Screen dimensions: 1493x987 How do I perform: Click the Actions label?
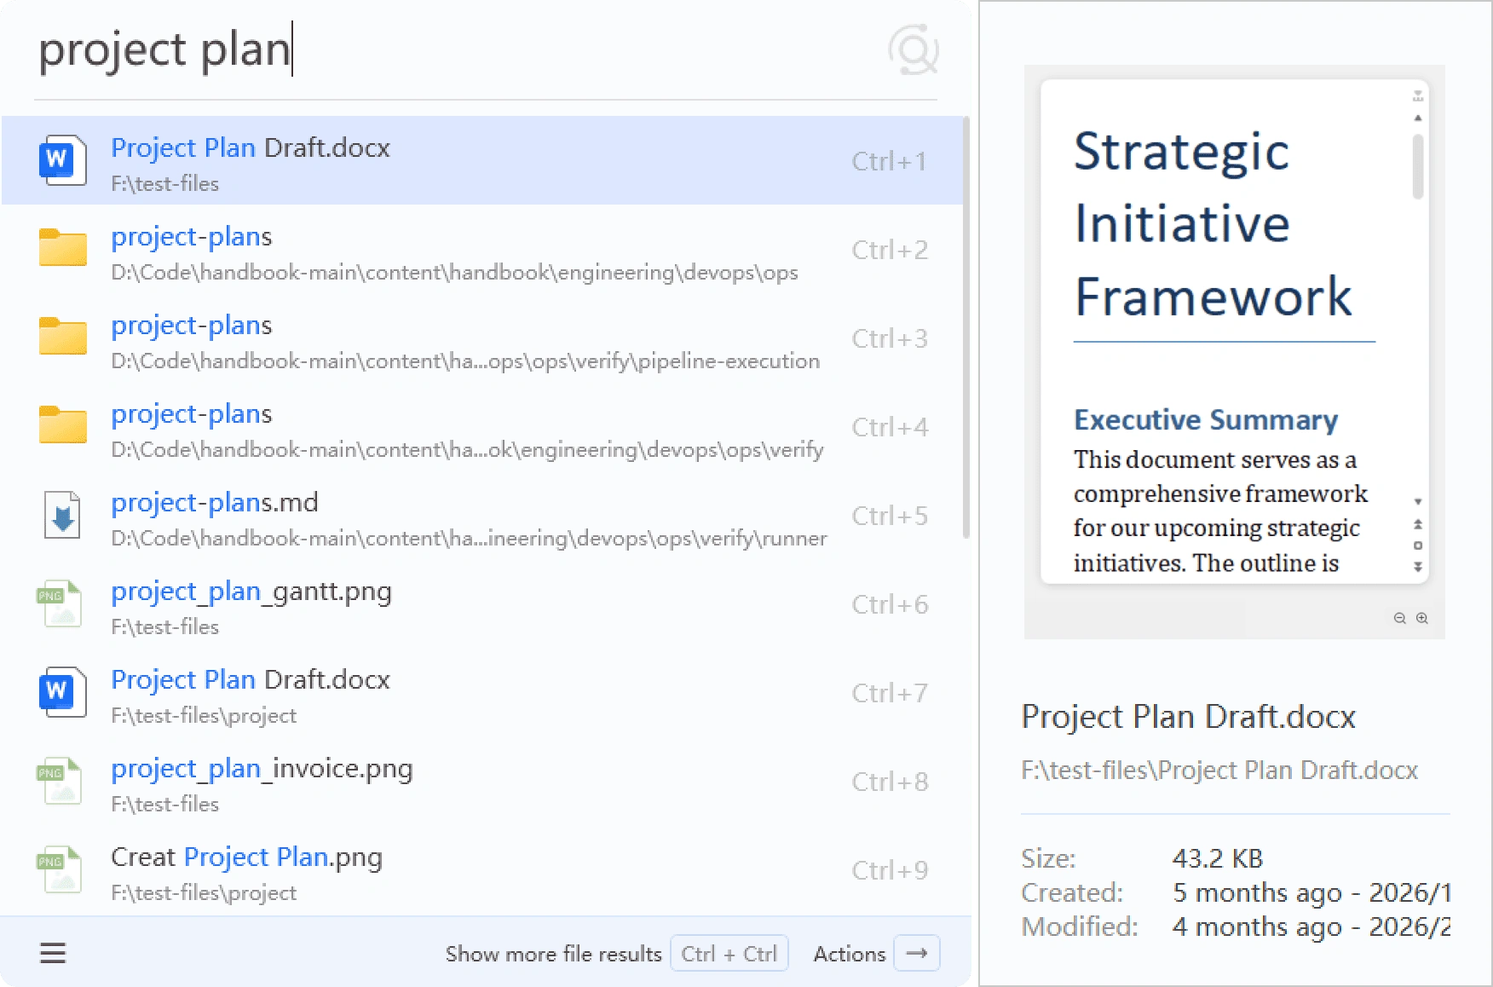click(x=850, y=954)
